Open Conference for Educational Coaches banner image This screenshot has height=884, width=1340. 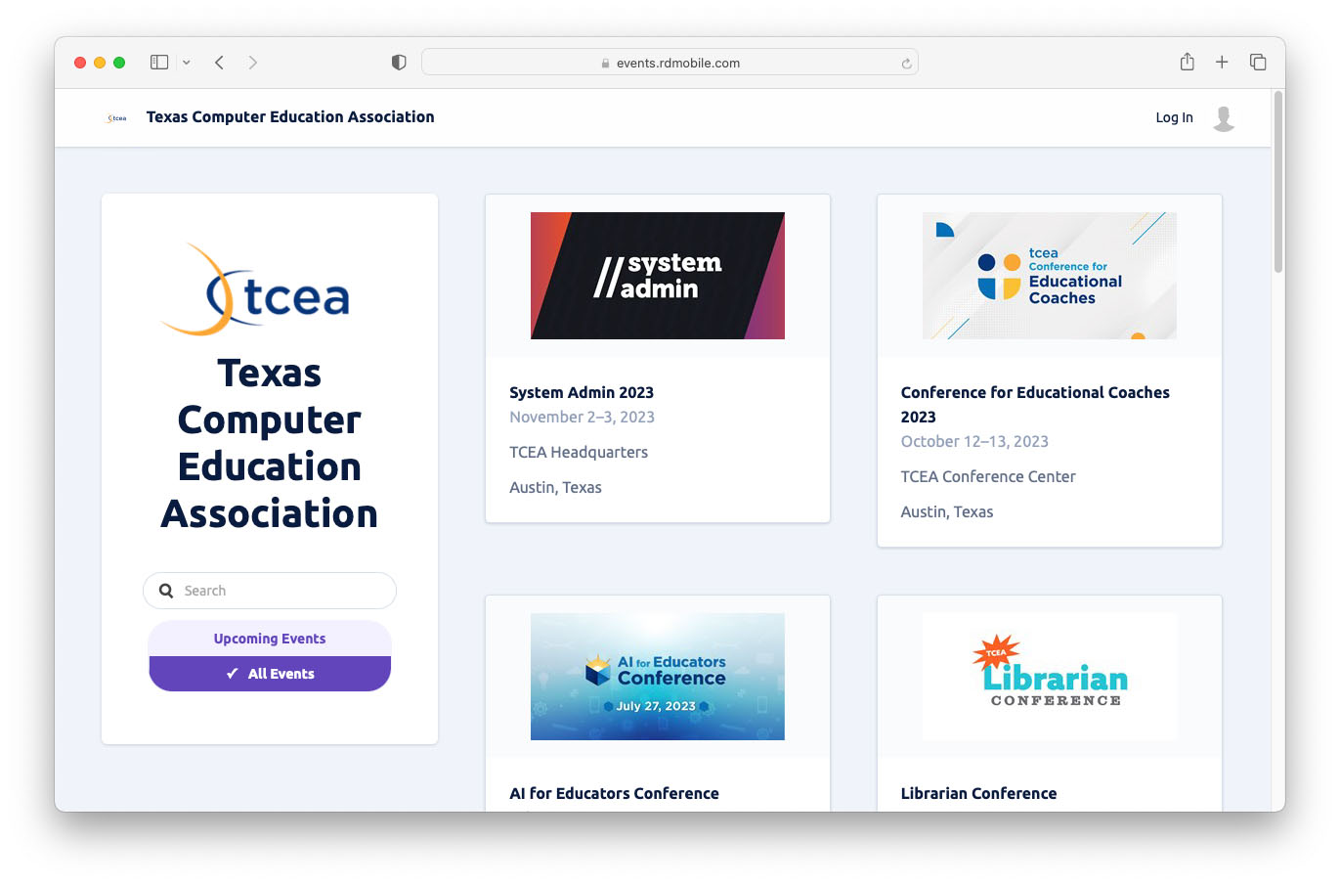tap(1050, 276)
